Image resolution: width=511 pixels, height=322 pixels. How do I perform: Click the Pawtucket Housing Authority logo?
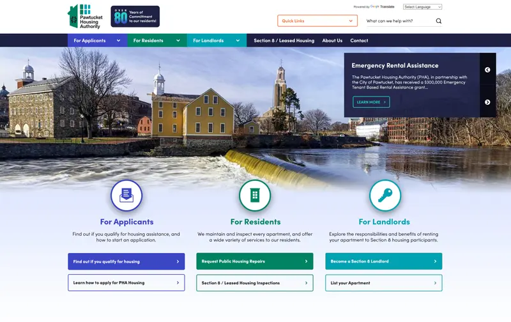[x=85, y=17]
